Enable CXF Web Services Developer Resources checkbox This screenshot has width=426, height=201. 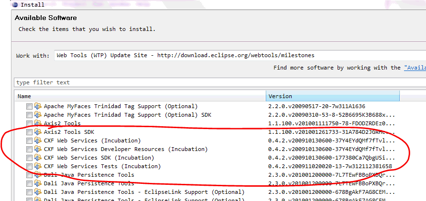[x=29, y=150]
